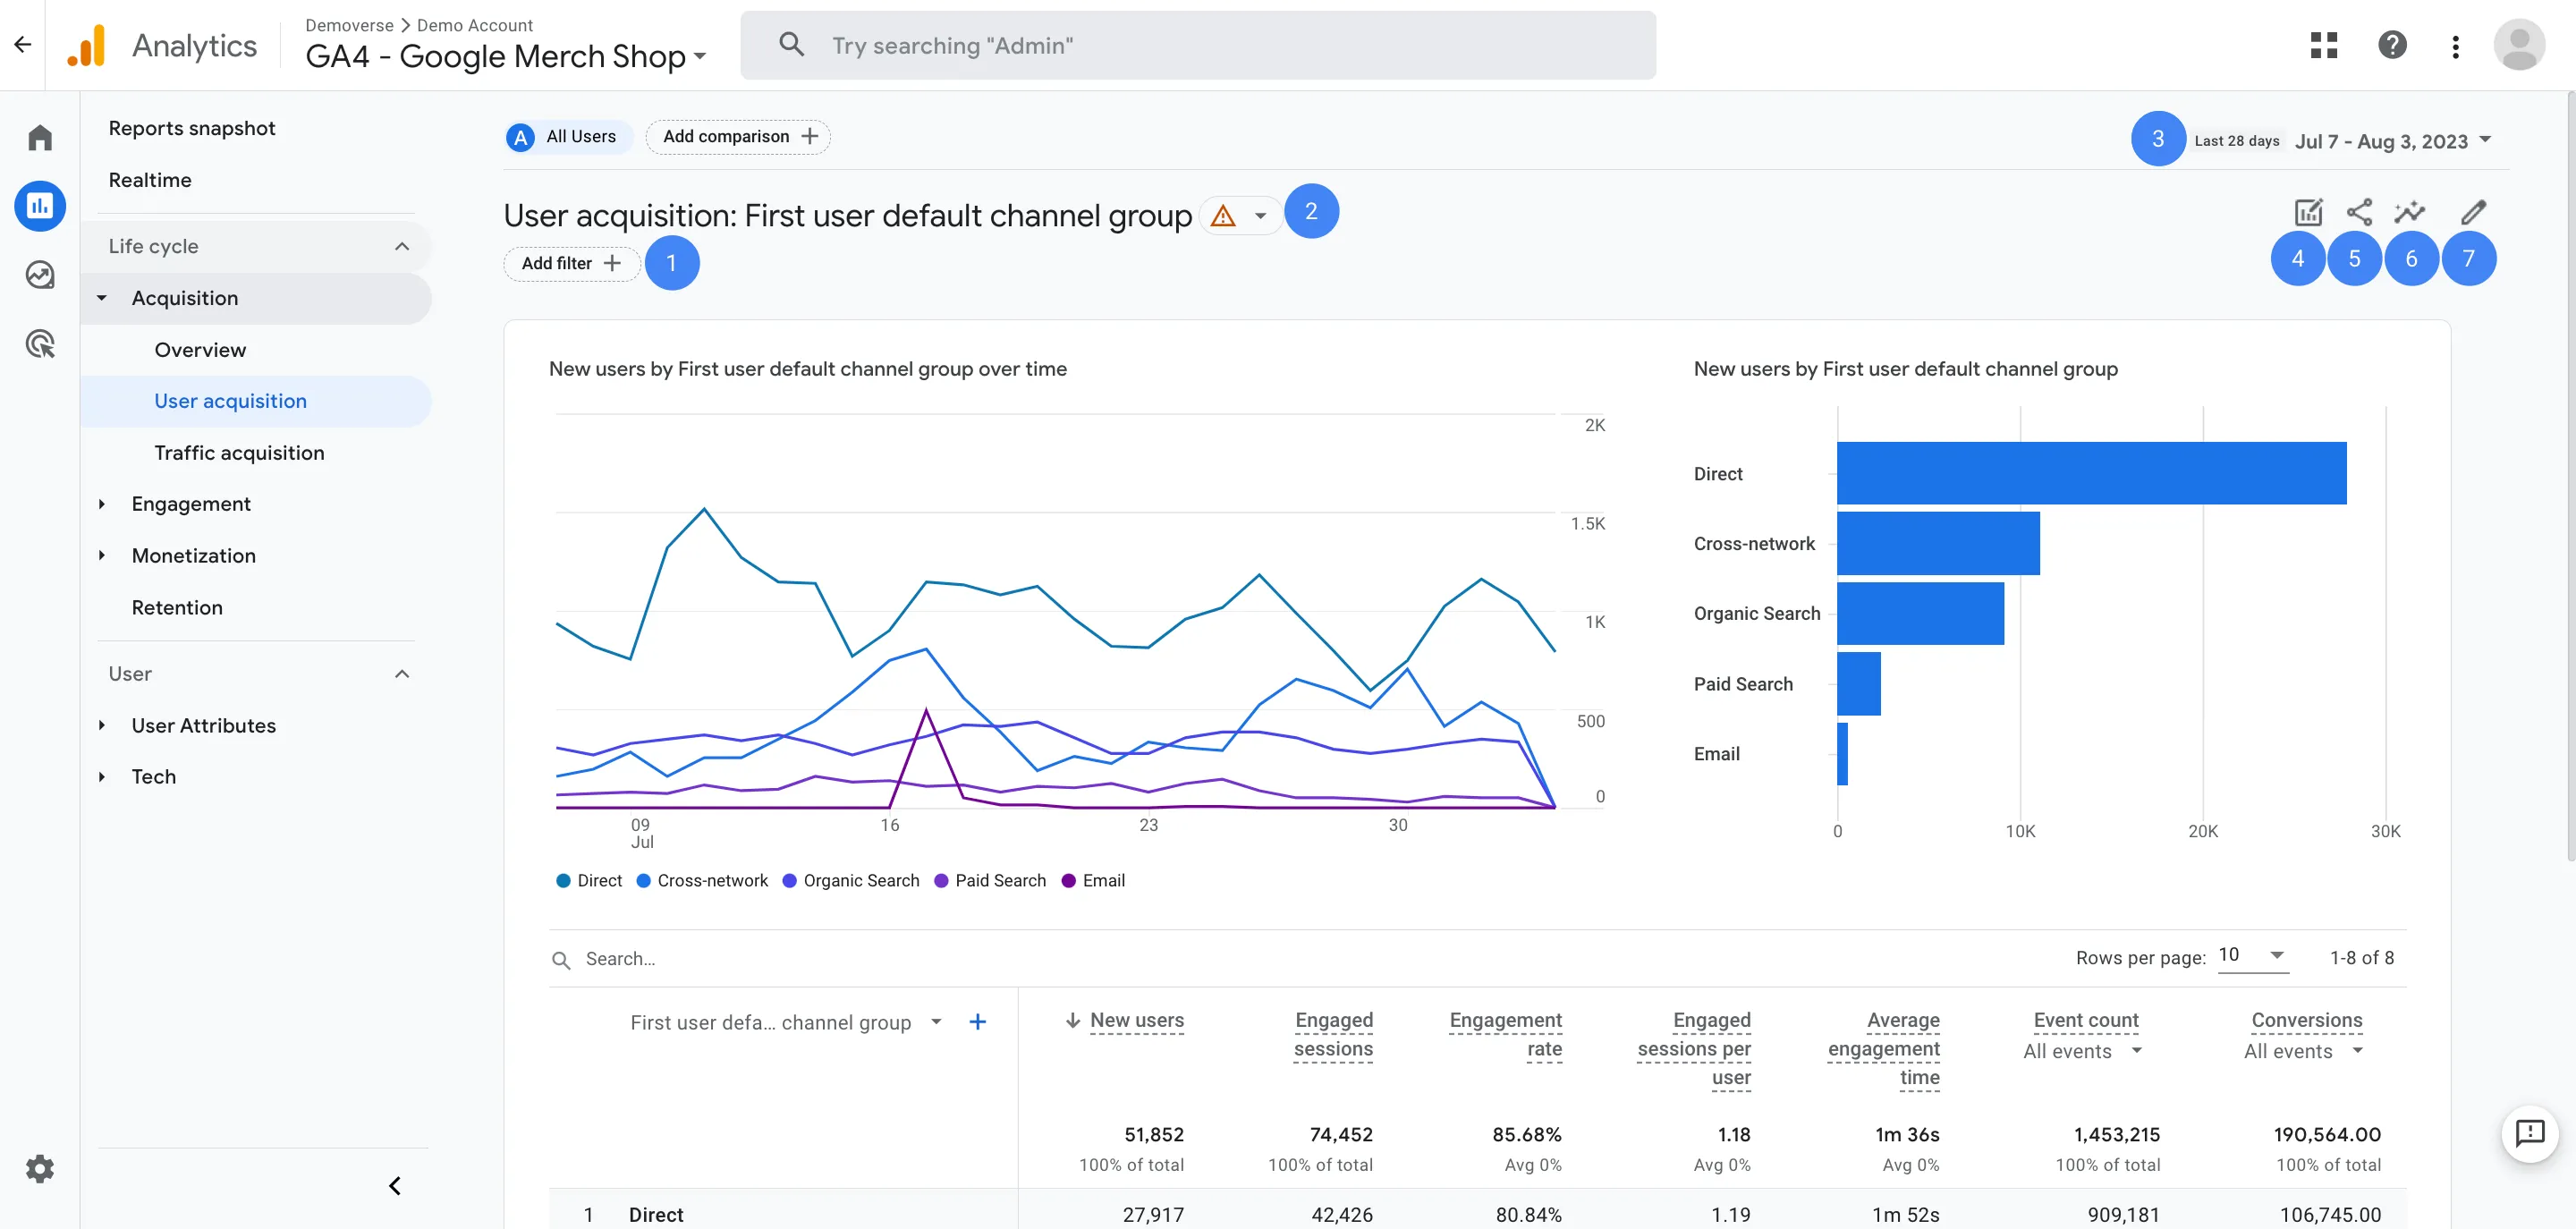Open the Traffic acquisition report
Viewport: 2576px width, 1229px height.
click(x=239, y=452)
